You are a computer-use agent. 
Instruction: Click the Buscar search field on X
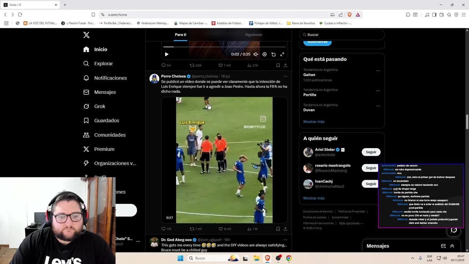(342, 34)
